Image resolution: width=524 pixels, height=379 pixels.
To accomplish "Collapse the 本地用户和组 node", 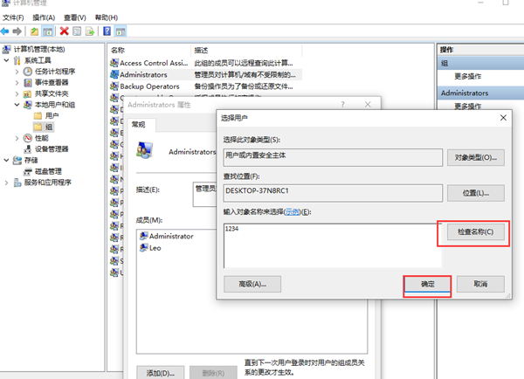I will tap(17, 105).
